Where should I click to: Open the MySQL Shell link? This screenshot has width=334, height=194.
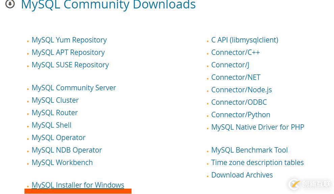point(52,125)
